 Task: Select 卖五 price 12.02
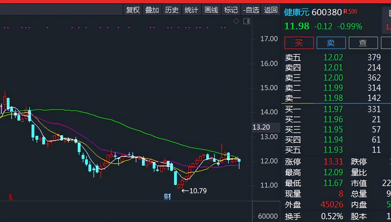(333, 57)
